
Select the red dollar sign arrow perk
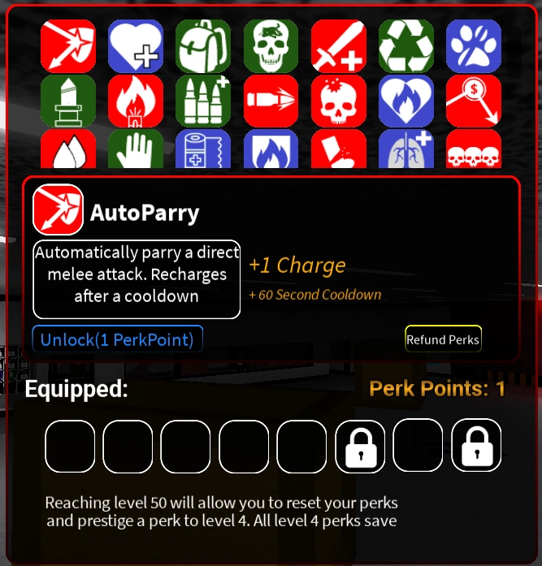(x=474, y=101)
